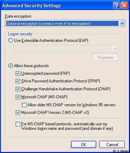Click the Properties button
This screenshot has height=153, width=130.
[105, 57]
